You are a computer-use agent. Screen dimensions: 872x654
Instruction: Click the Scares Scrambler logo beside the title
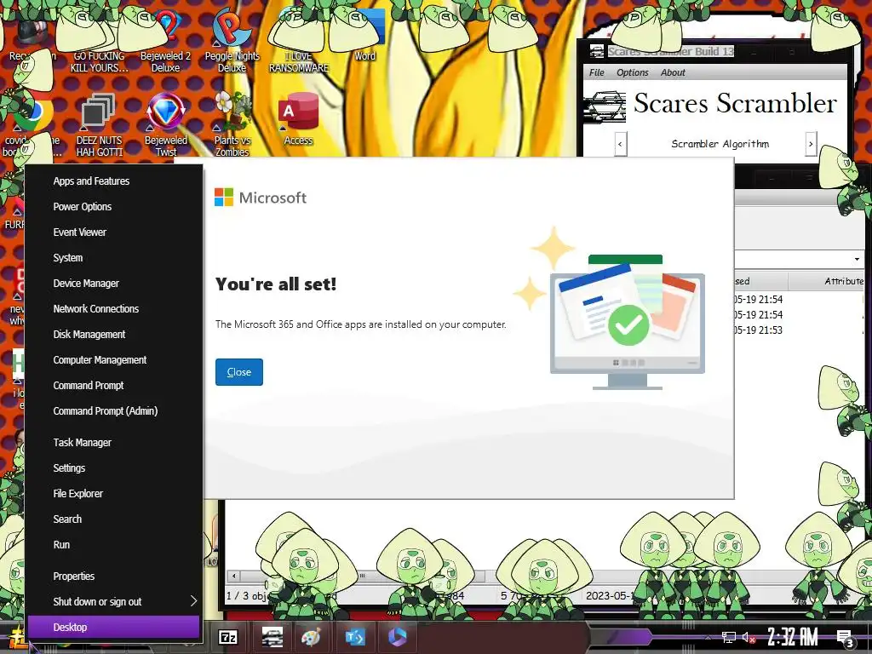604,105
